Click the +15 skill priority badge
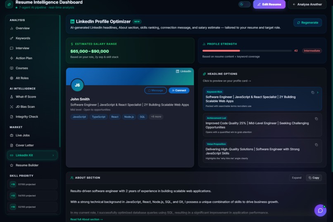 click(x=13, y=184)
